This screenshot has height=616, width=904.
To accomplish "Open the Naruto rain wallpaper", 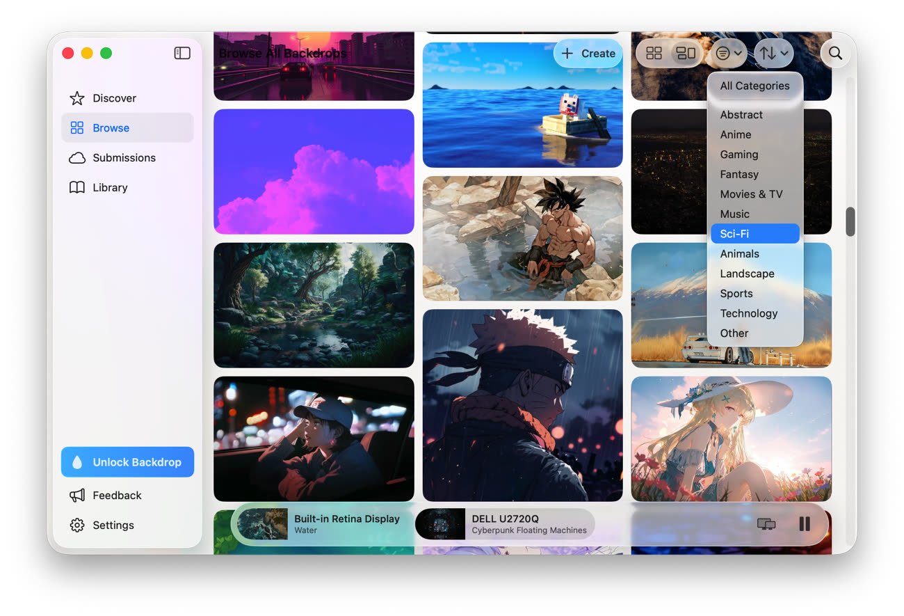I will (x=523, y=406).
